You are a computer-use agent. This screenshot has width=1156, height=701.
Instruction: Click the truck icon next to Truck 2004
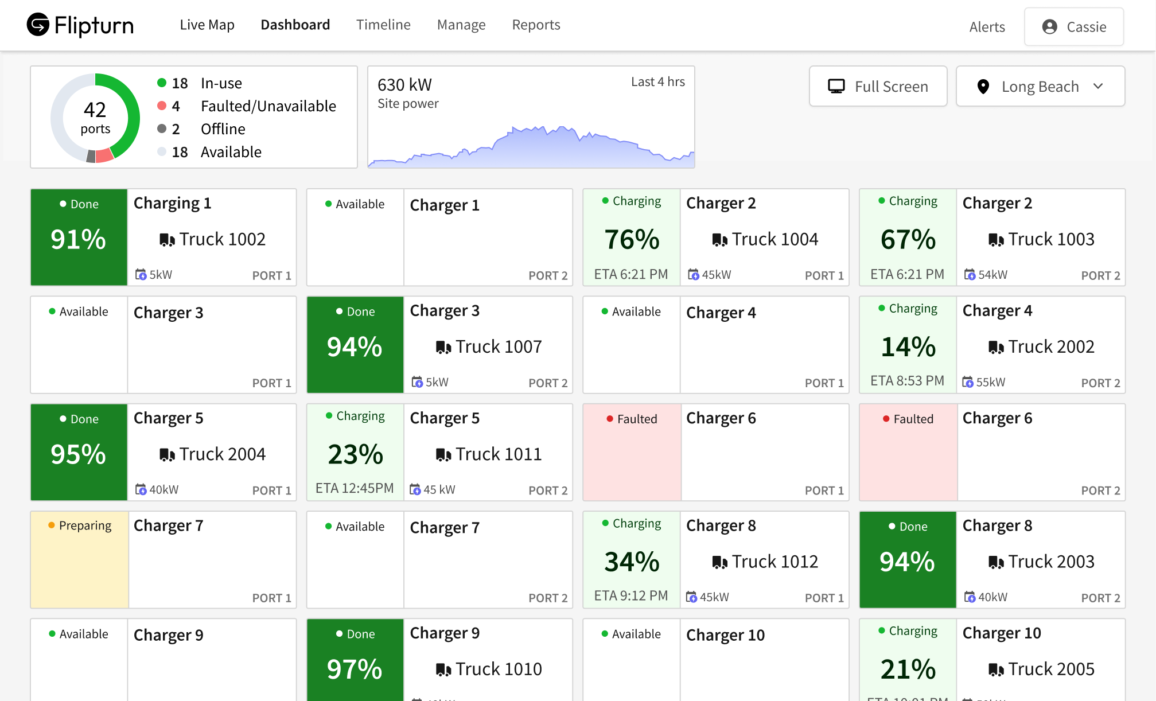point(167,455)
